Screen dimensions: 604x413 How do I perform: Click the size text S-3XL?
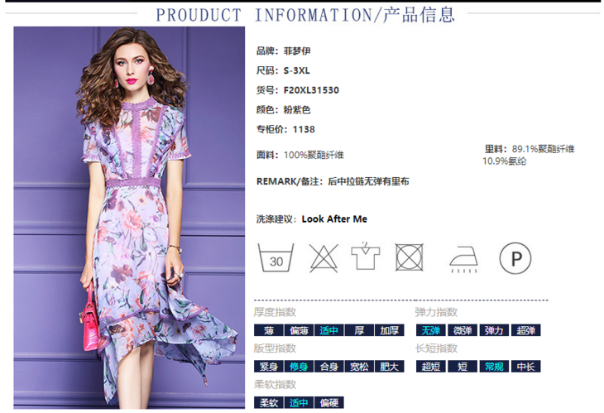pyautogui.click(x=296, y=70)
